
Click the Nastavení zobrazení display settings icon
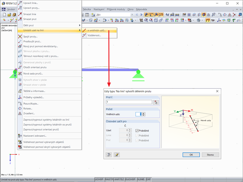[x=20, y=136]
